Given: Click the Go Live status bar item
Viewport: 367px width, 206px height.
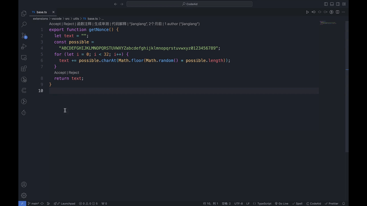Looking at the screenshot, I should (282, 203).
